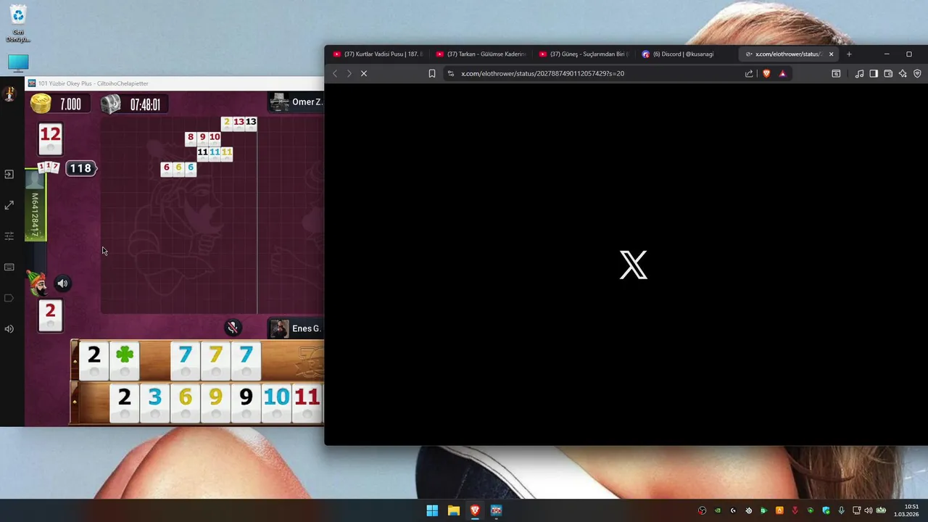Open Windows Start menu
The height and width of the screenshot is (522, 928).
tap(432, 510)
